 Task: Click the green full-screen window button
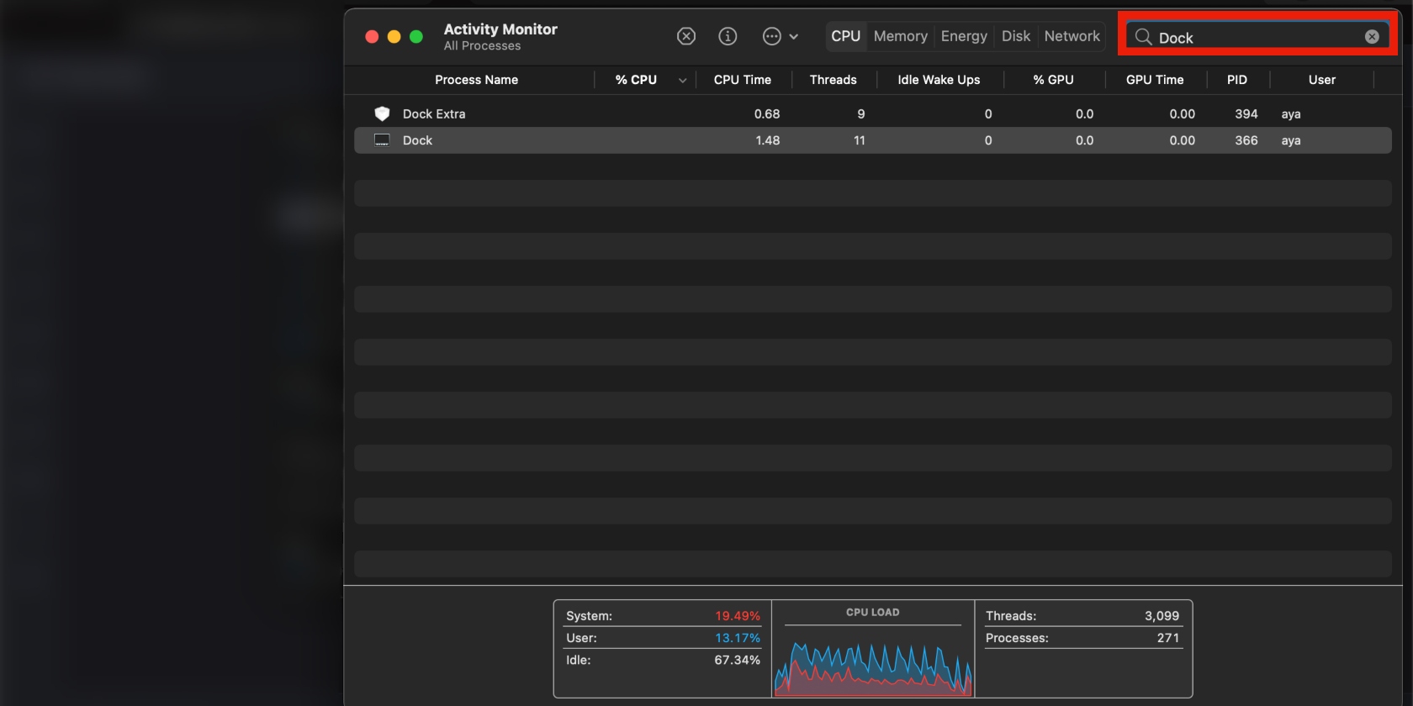(x=415, y=36)
